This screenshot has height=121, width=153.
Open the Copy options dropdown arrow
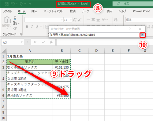pos(19,23)
